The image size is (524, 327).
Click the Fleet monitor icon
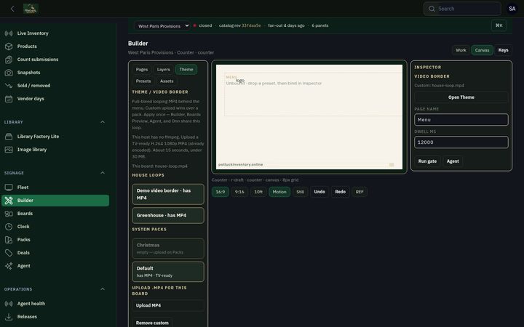coord(9,187)
